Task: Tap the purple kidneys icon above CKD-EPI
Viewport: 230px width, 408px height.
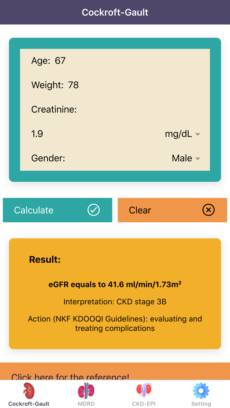Action: click(144, 390)
